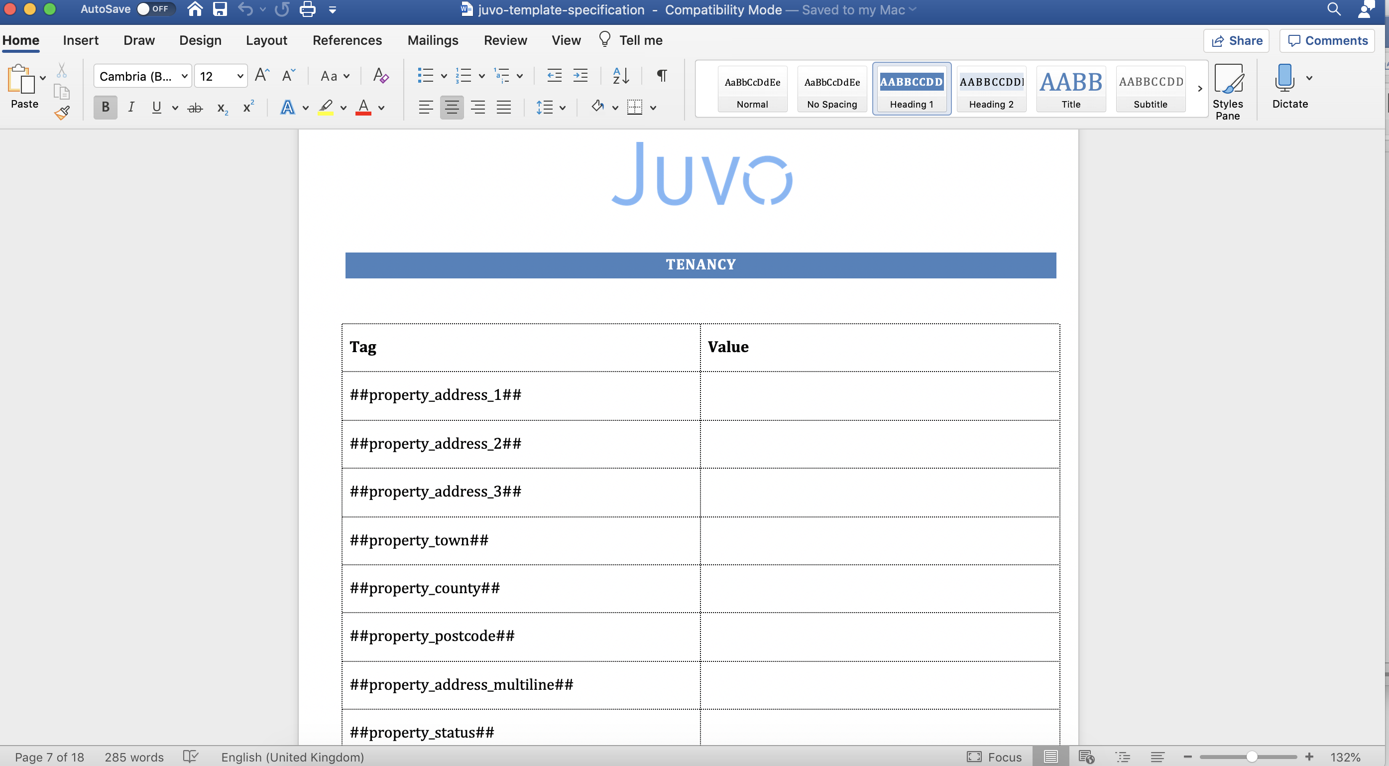Show paragraph marks with pilcrow icon
This screenshot has height=766, width=1389.
[x=662, y=76]
